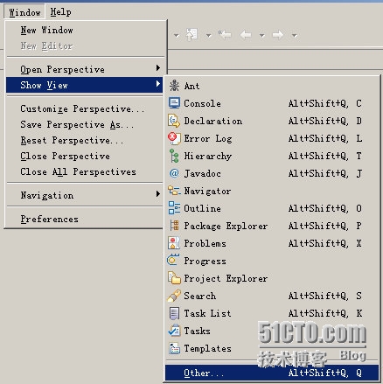Open the dropdown arrow left of pin icon
This screenshot has width=383, height=384.
tap(176, 36)
